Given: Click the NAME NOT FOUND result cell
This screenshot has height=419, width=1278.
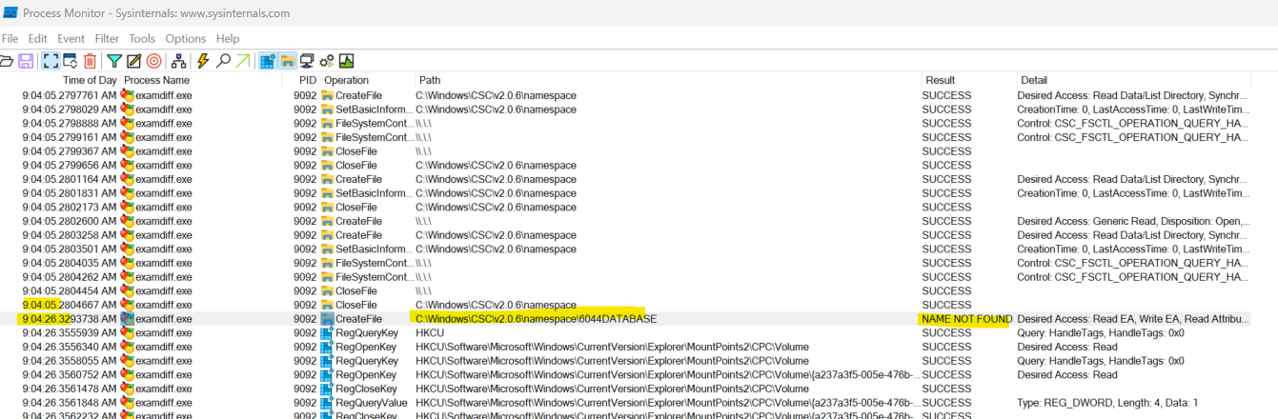Looking at the screenshot, I should coord(966,319).
